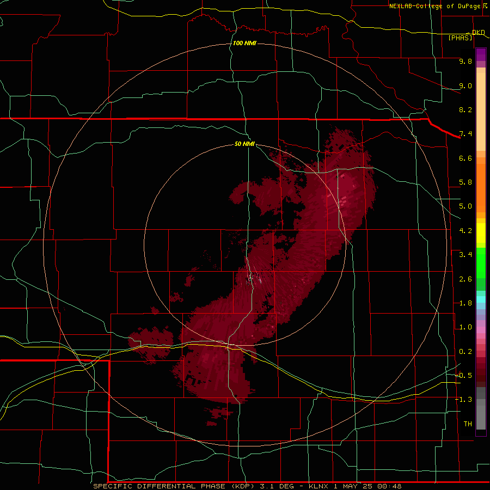The image size is (490, 490).
Task: Click the [PHAS] legend heading
Action: click(x=460, y=38)
